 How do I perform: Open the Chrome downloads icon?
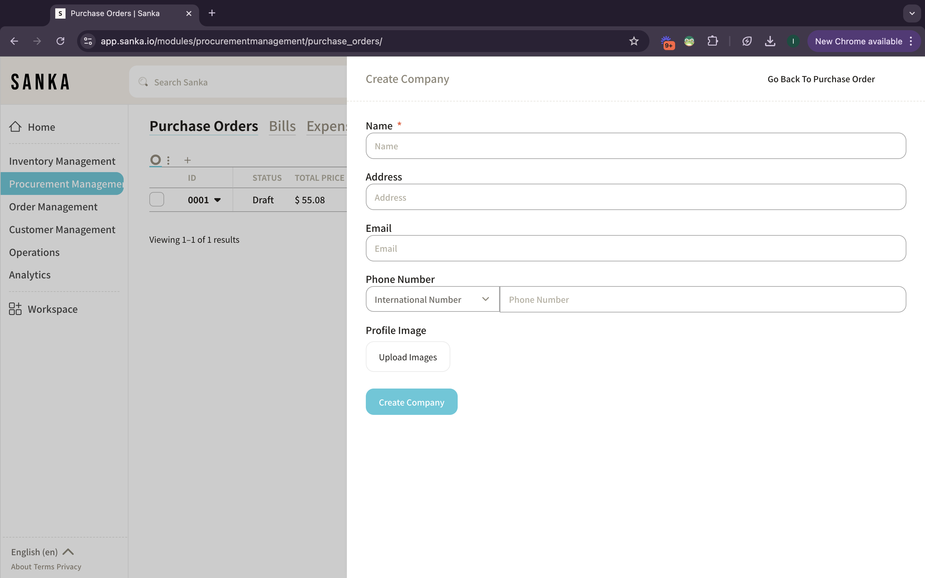pyautogui.click(x=770, y=41)
